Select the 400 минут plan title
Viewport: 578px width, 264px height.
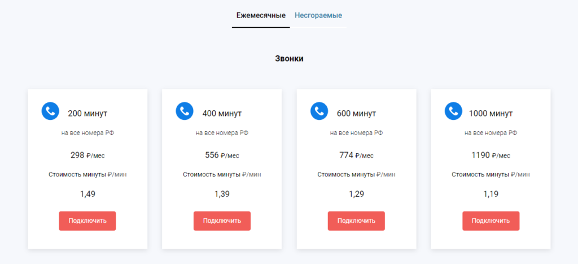[x=222, y=113]
